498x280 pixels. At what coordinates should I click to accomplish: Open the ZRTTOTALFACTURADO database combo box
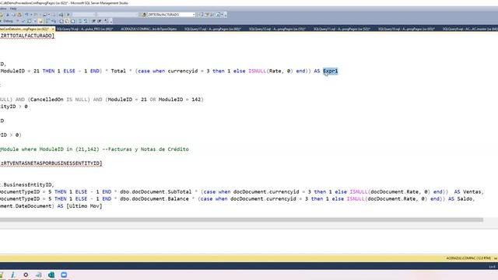[x=171, y=15]
